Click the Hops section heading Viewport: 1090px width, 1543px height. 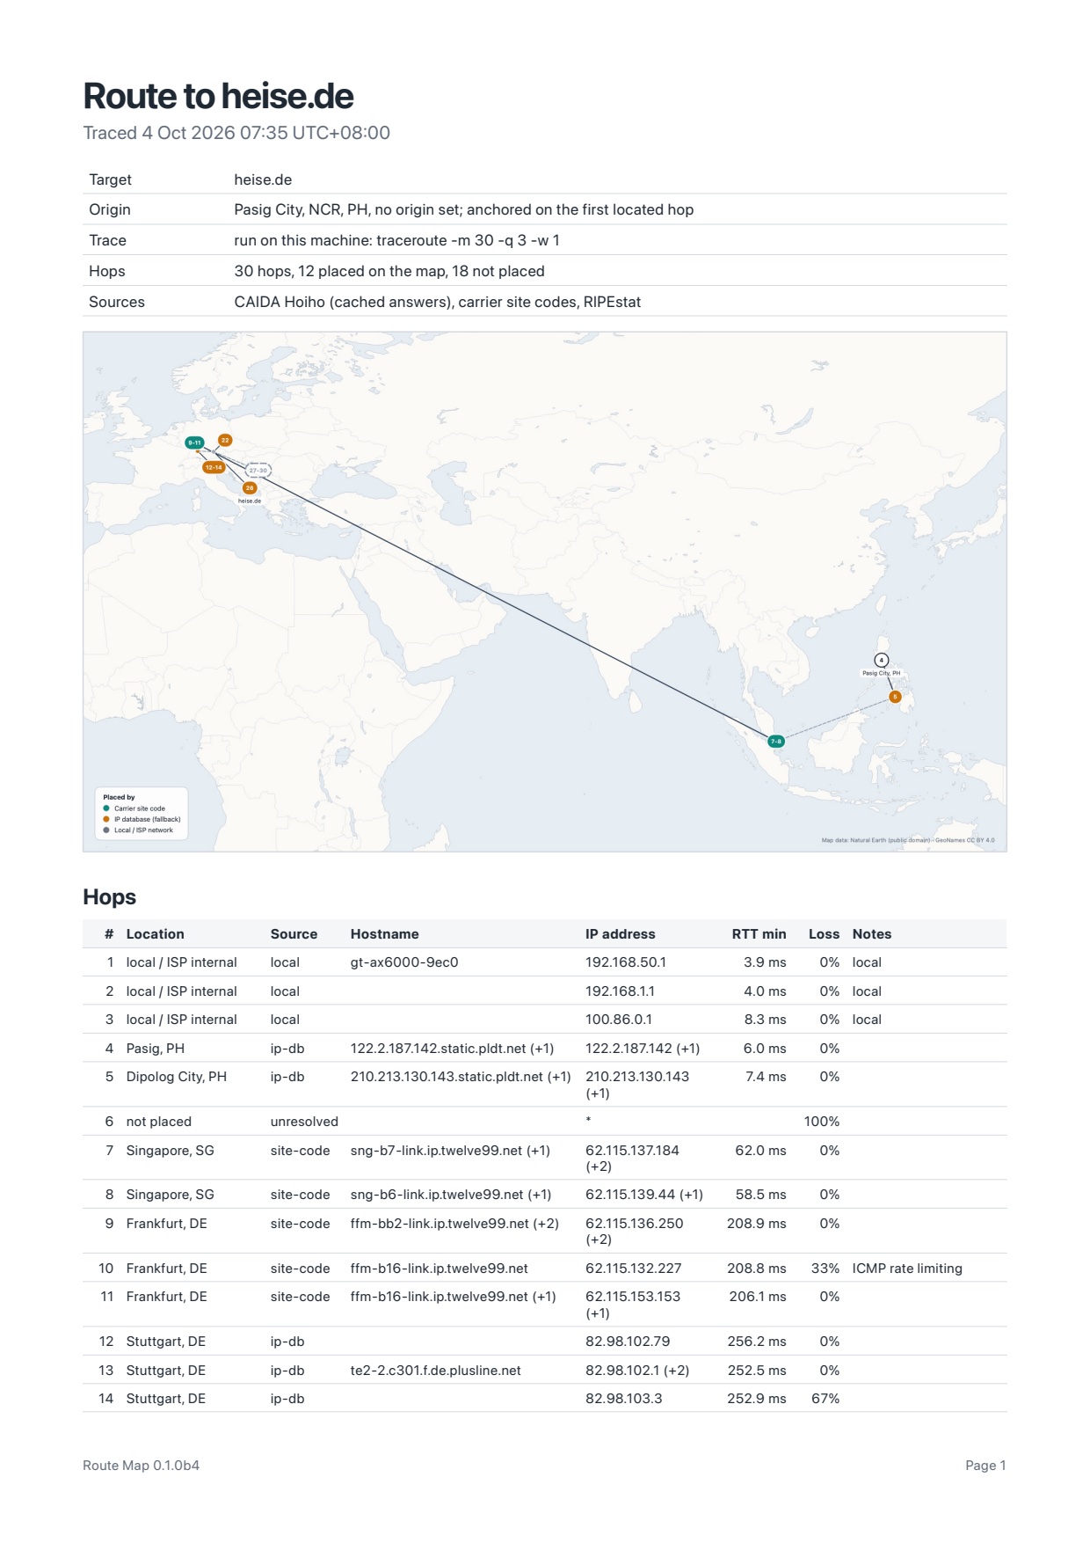pyautogui.click(x=109, y=896)
